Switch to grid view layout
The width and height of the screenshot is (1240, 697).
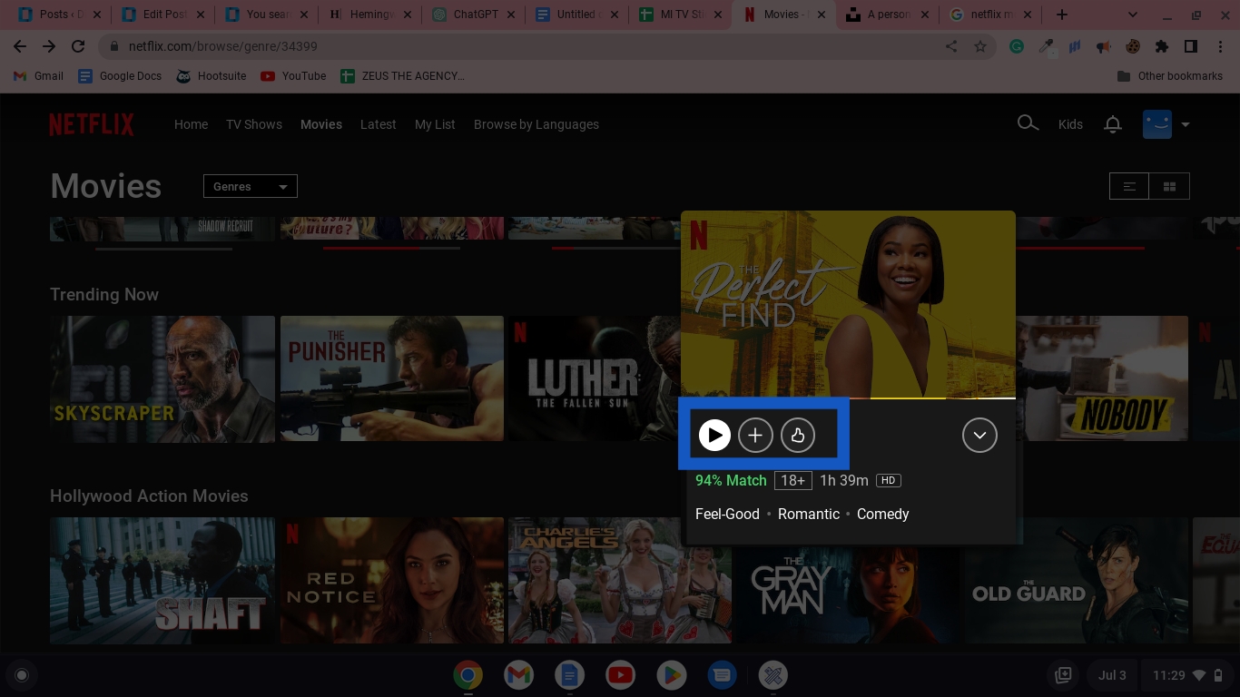pos(1169,186)
